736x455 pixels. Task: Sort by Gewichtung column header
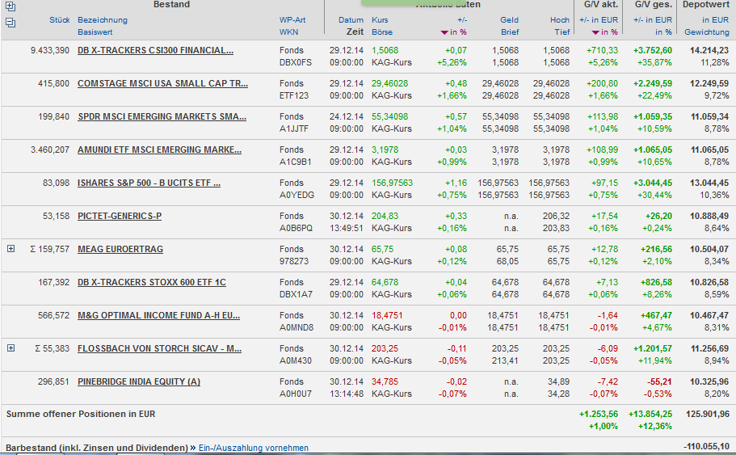706,32
